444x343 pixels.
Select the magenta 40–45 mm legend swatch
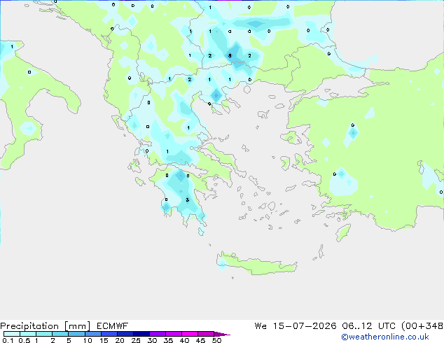pos(190,334)
